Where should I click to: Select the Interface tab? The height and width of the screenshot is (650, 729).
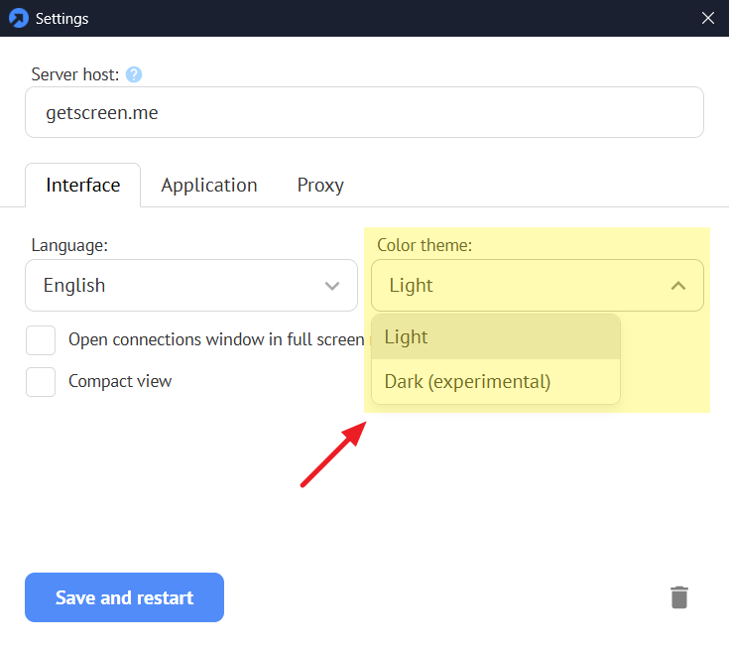(83, 186)
